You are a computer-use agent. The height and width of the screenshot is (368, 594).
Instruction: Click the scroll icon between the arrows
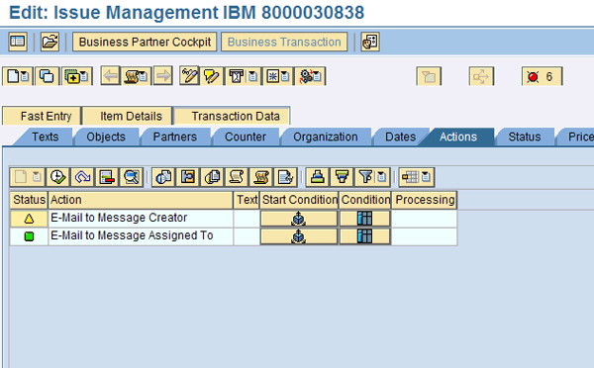132,77
